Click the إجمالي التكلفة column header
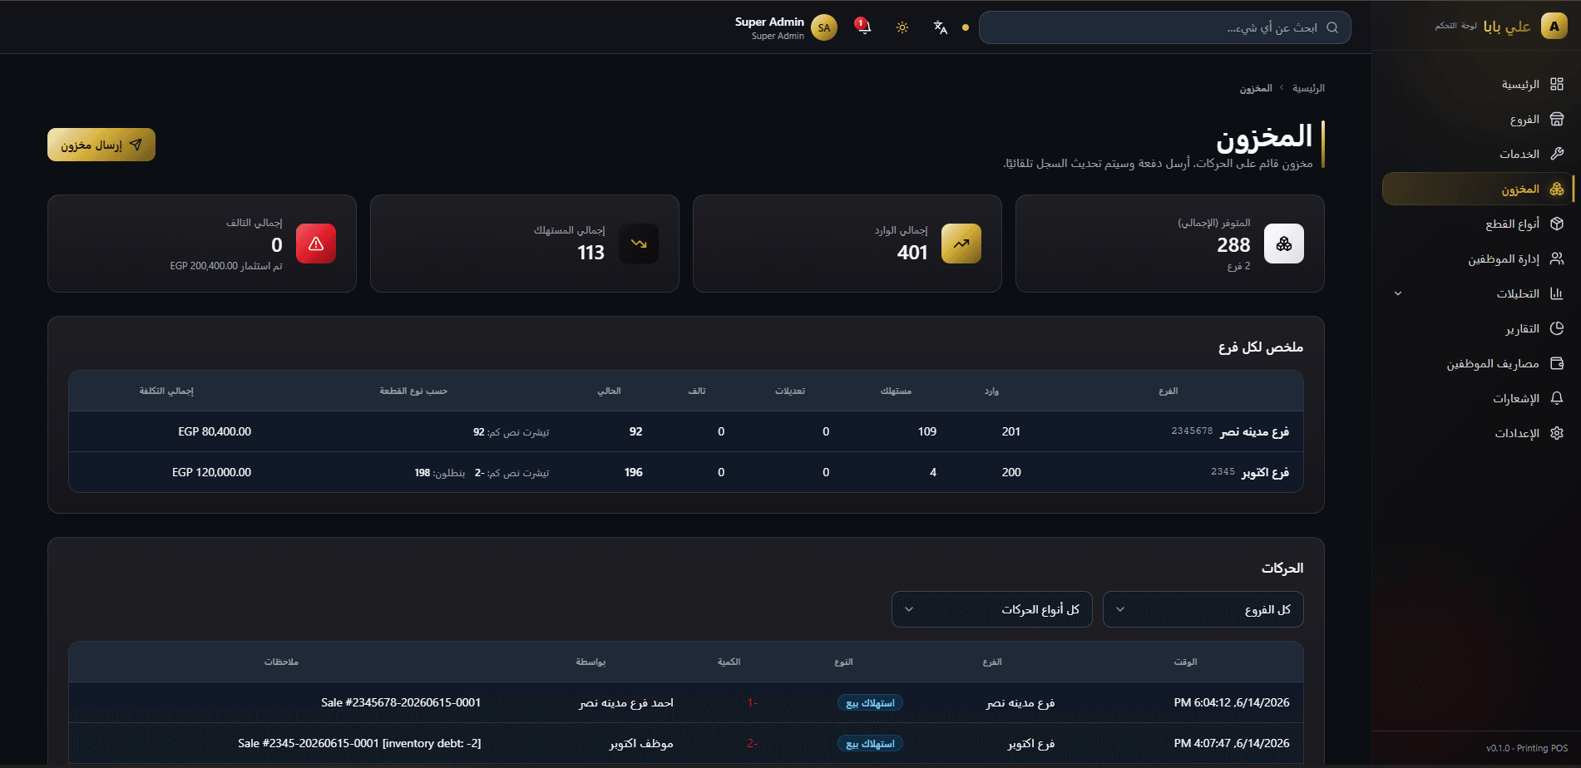Image resolution: width=1581 pixels, height=768 pixels. coord(166,391)
